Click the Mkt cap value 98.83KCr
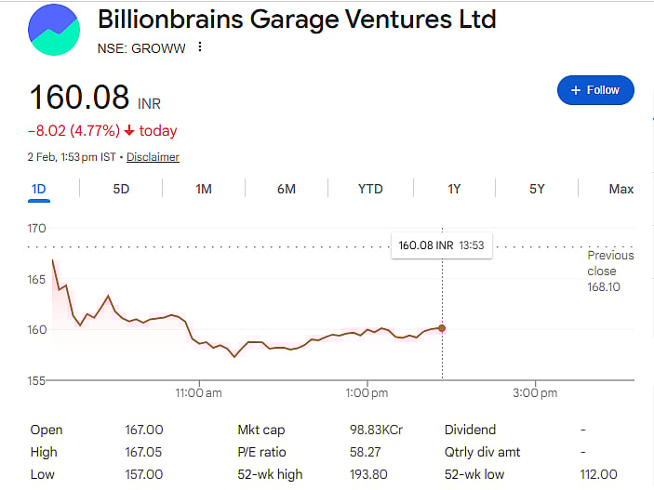This screenshot has width=654, height=490. click(376, 430)
